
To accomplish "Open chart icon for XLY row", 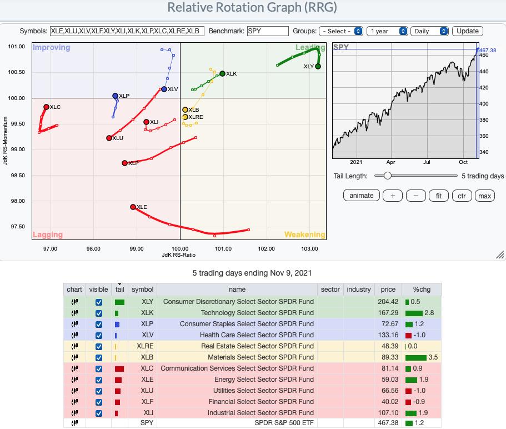I will click(x=74, y=302).
